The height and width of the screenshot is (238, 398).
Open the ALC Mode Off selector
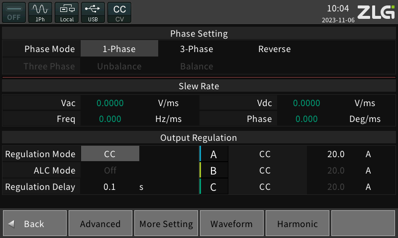click(x=110, y=171)
